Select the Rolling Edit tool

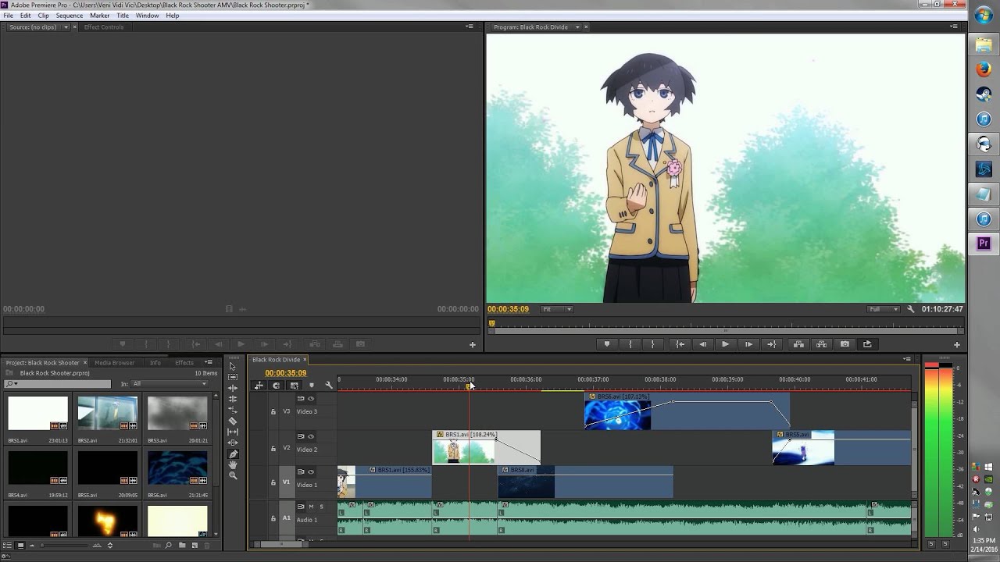tap(232, 399)
